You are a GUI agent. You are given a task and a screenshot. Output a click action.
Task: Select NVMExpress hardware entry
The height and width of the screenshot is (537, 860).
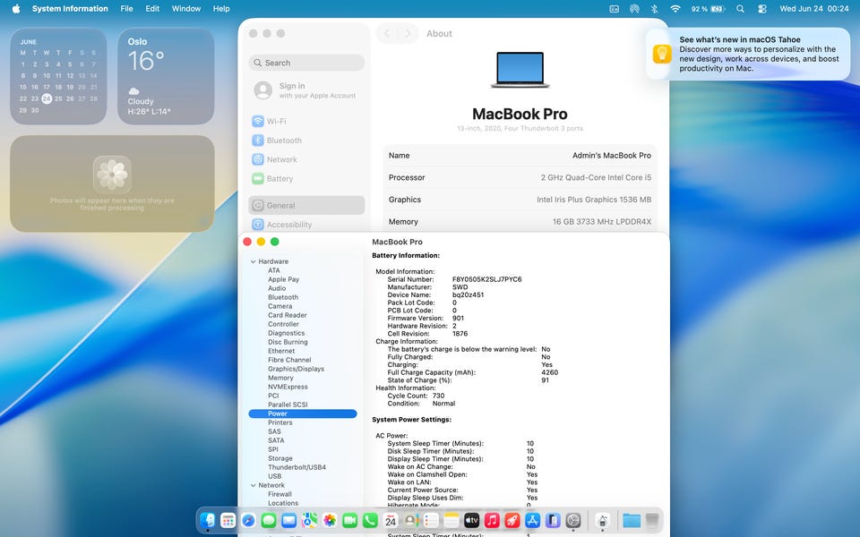coord(288,387)
